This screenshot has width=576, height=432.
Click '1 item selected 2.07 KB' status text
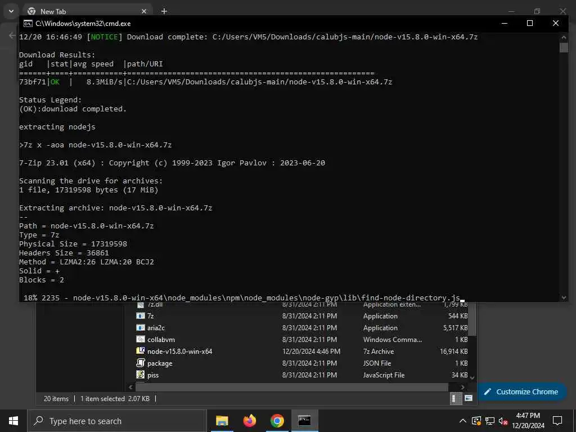115,399
